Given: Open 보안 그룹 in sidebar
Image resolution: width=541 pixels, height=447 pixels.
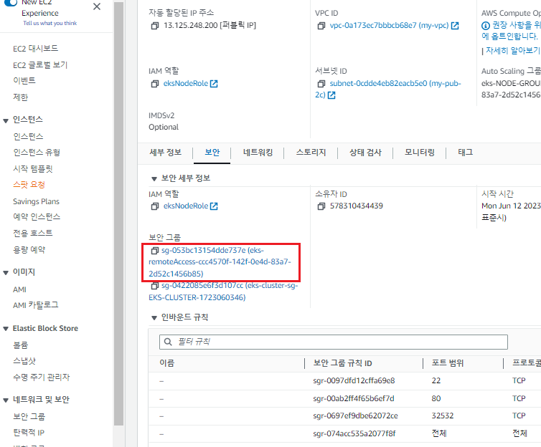Looking at the screenshot, I should 29,417.
